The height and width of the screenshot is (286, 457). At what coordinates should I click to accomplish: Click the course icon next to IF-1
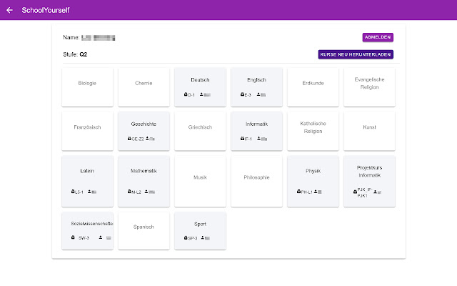242,138
